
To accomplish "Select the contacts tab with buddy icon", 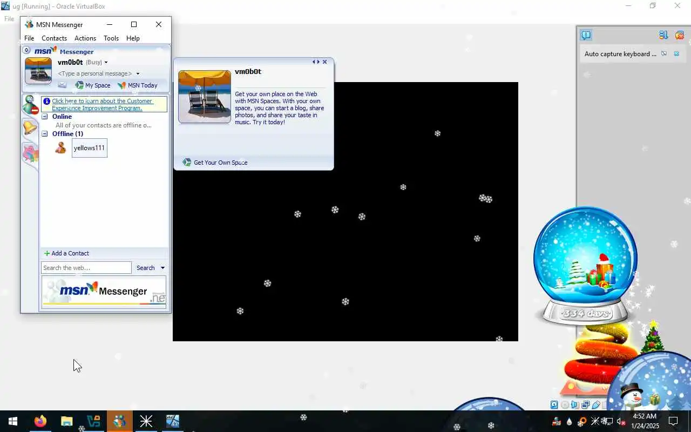I will pos(30,105).
